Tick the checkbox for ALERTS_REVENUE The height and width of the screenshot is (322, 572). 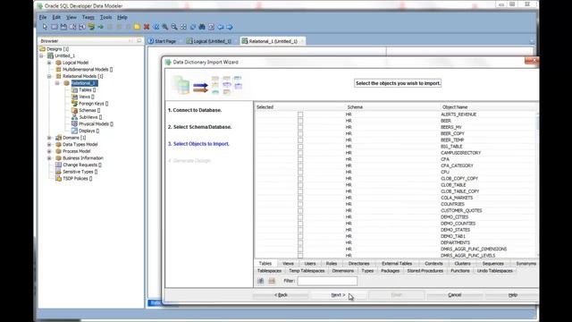coord(300,114)
